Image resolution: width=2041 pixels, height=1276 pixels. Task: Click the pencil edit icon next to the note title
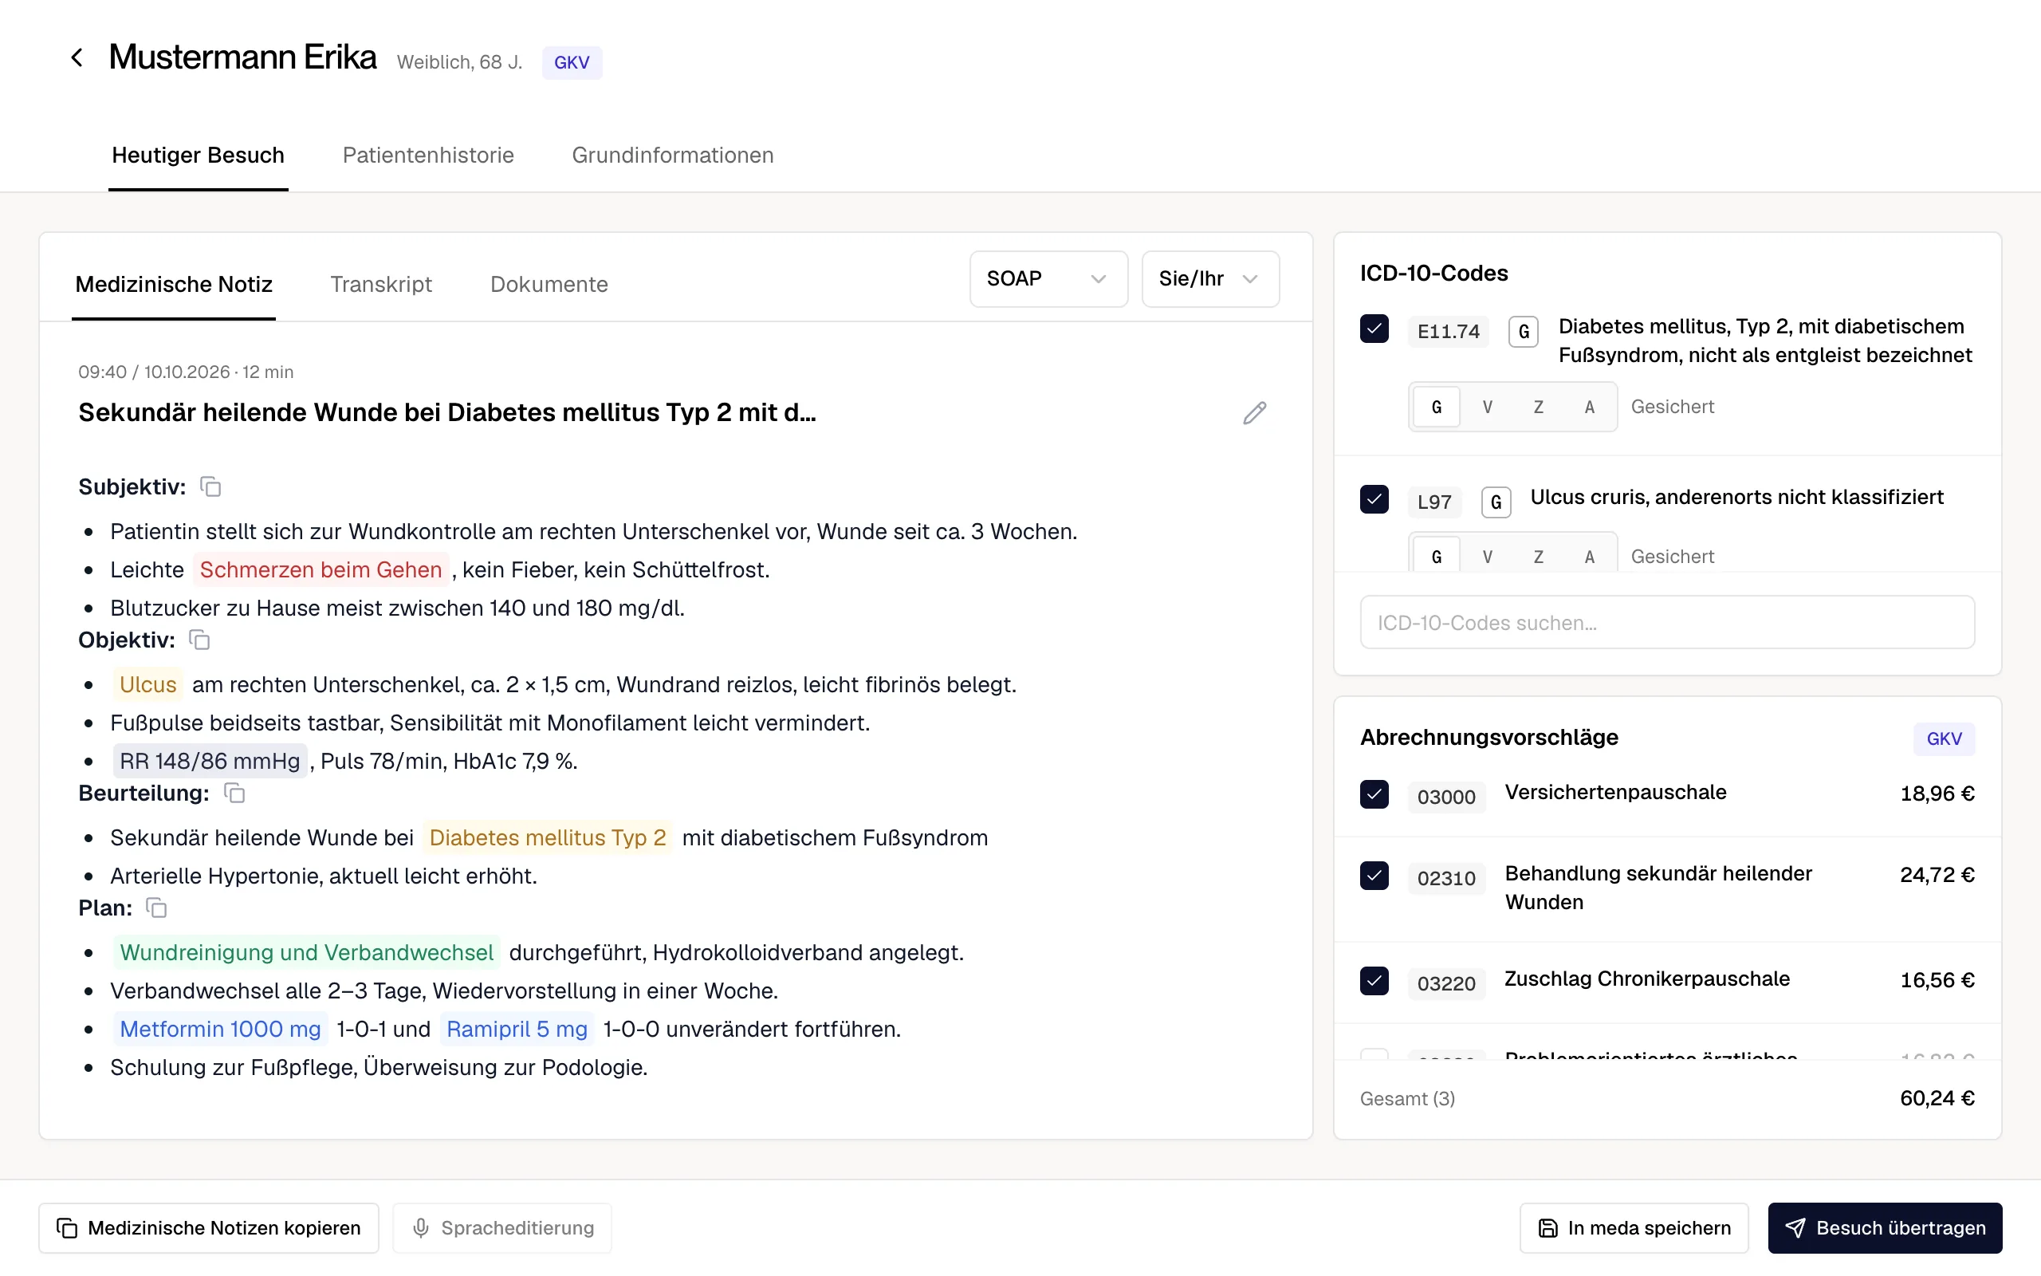[1254, 412]
